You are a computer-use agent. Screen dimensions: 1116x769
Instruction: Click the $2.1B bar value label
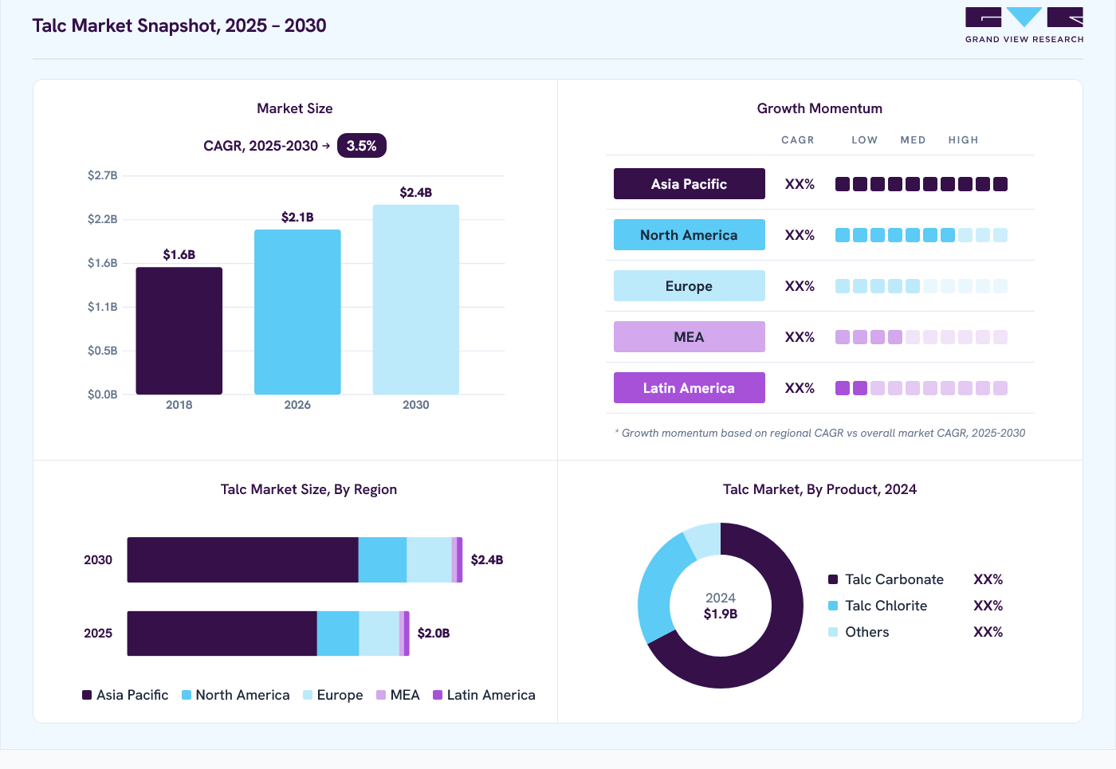tap(297, 217)
